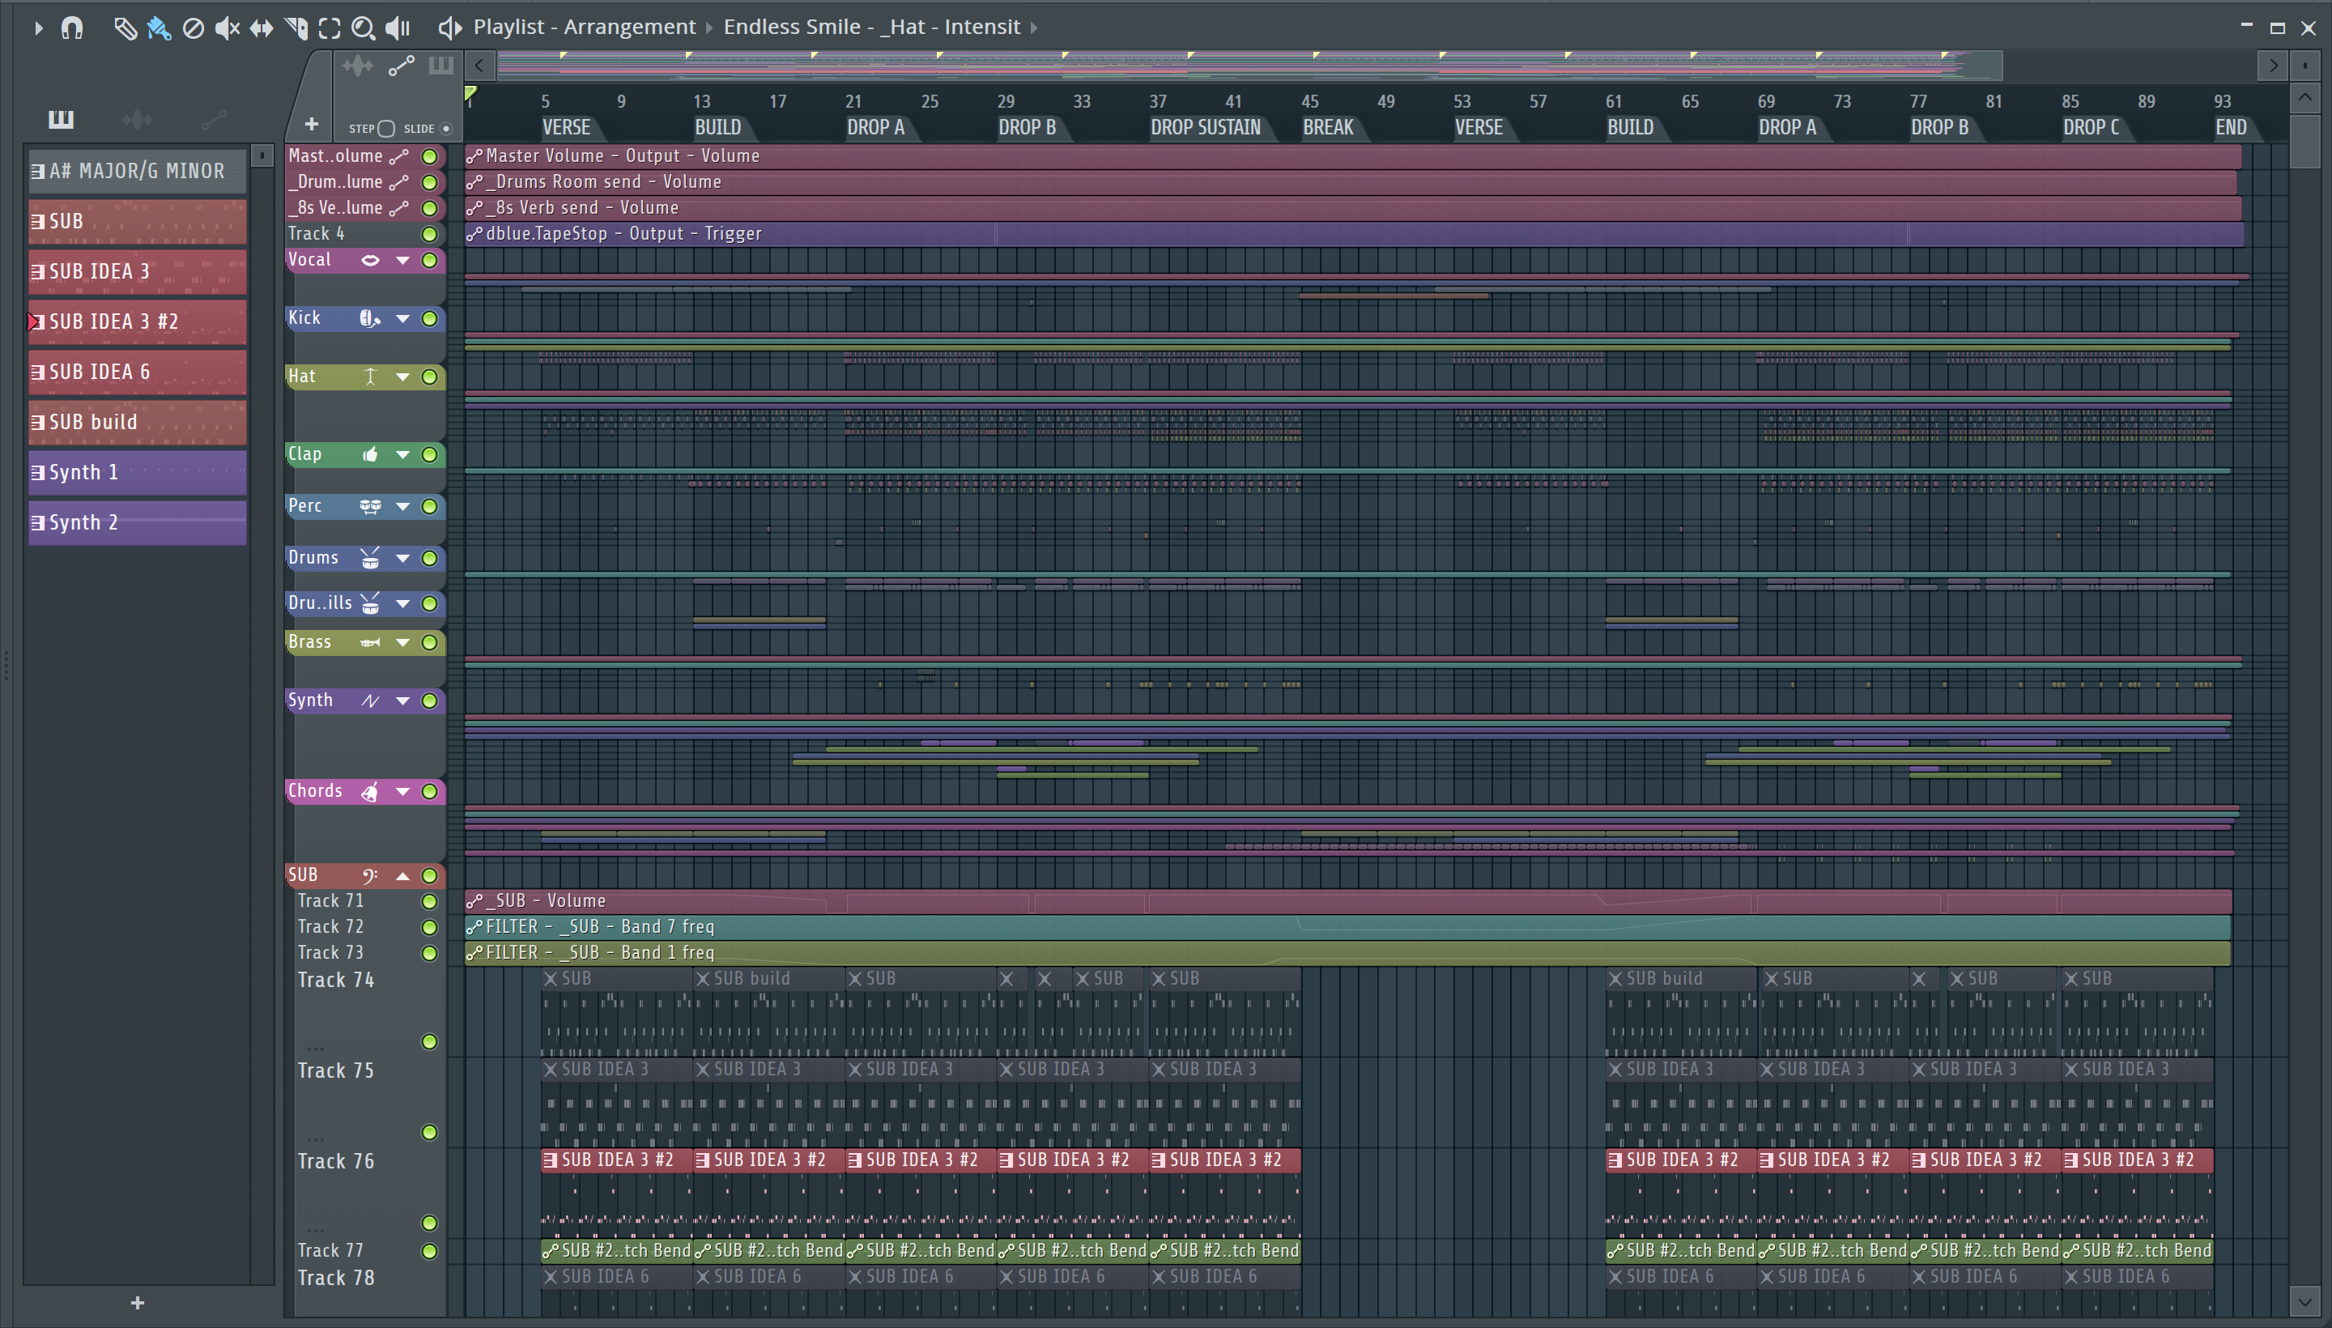Screen dimensions: 2332x1328
Task: Toggle the magnet snap option
Action: coord(72,28)
